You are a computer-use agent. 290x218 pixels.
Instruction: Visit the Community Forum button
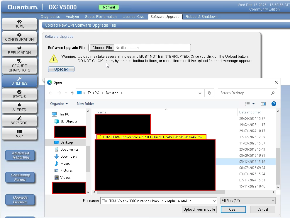[x=20, y=177]
